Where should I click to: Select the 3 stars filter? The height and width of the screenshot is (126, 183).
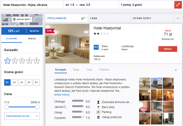pos(22,61)
